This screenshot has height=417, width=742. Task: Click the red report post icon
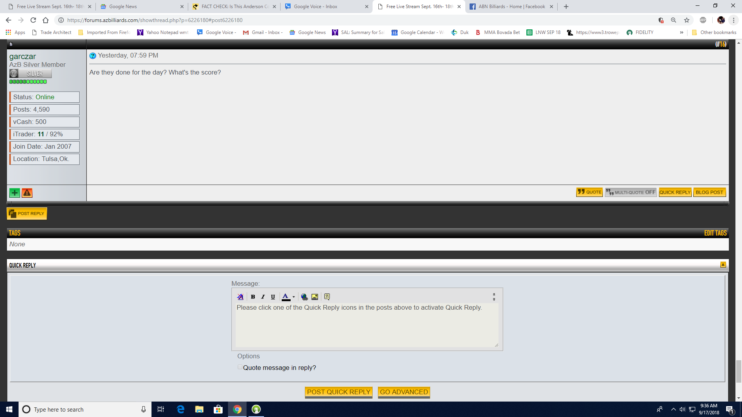click(x=27, y=193)
